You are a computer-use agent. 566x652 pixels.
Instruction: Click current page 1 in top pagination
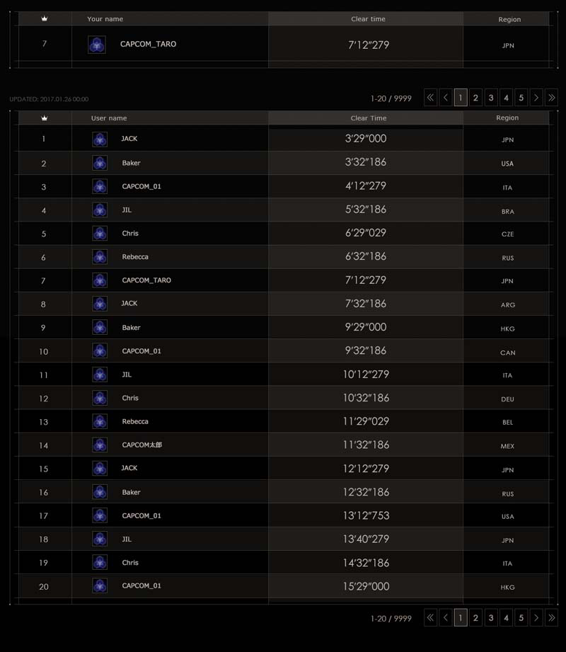(461, 98)
